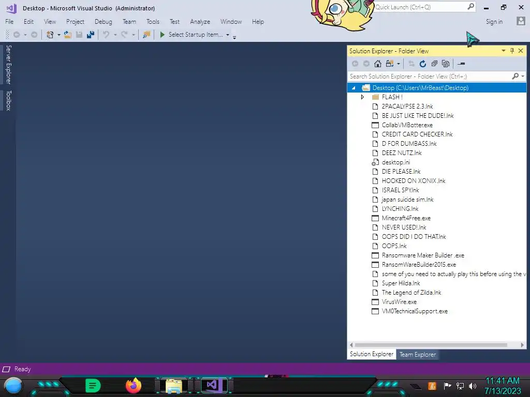Image resolution: width=530 pixels, height=397 pixels.
Task: Click the volume speaker tray icon
Action: click(x=473, y=386)
